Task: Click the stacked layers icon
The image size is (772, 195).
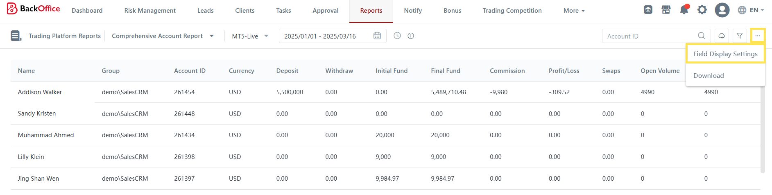Action: pyautogui.click(x=648, y=10)
